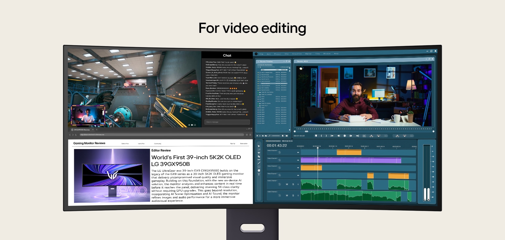
Task: Open browser extensions grid icon
Action: (247, 135)
